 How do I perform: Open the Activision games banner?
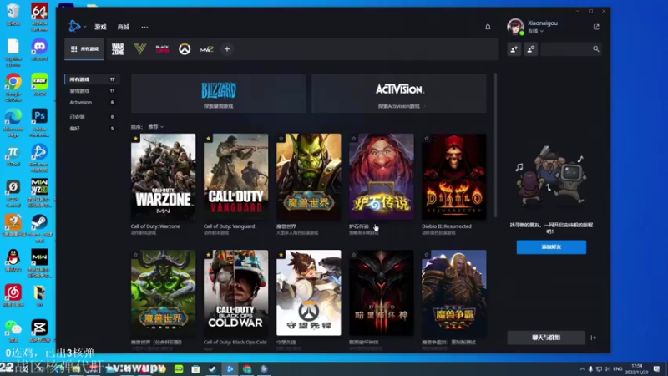399,94
